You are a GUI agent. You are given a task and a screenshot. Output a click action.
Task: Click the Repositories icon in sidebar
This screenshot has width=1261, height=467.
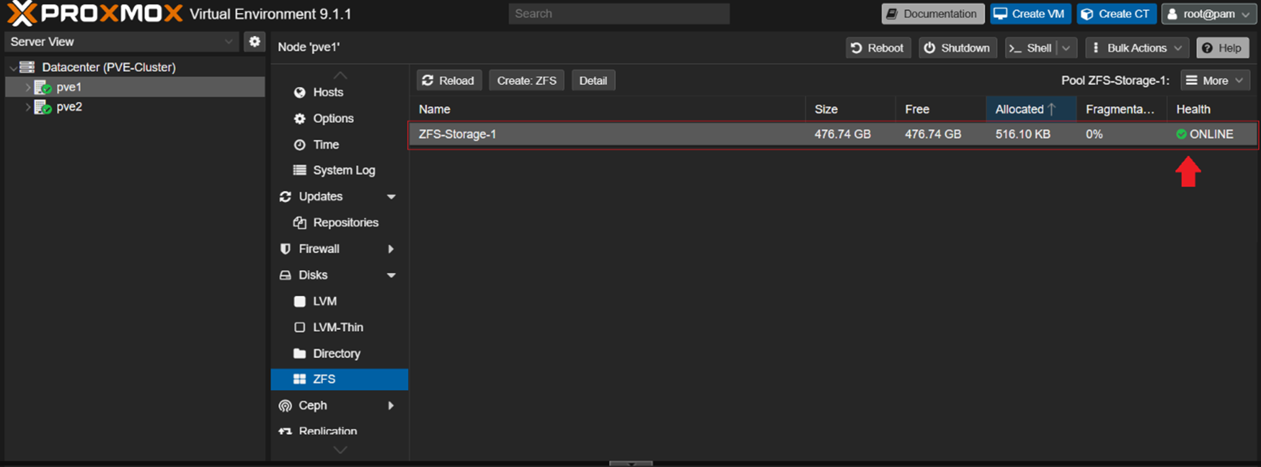pyautogui.click(x=300, y=223)
